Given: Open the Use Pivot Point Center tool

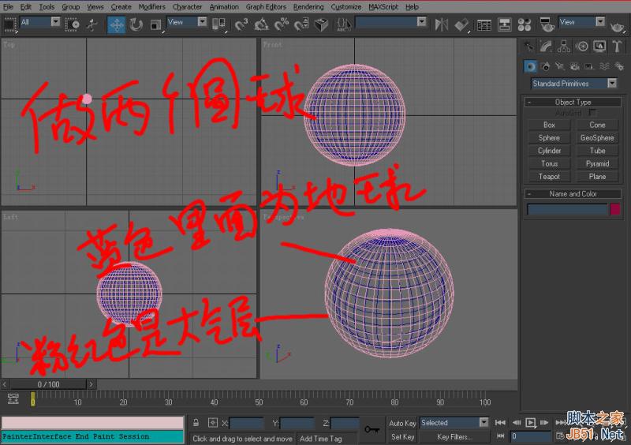Looking at the screenshot, I should (x=219, y=25).
